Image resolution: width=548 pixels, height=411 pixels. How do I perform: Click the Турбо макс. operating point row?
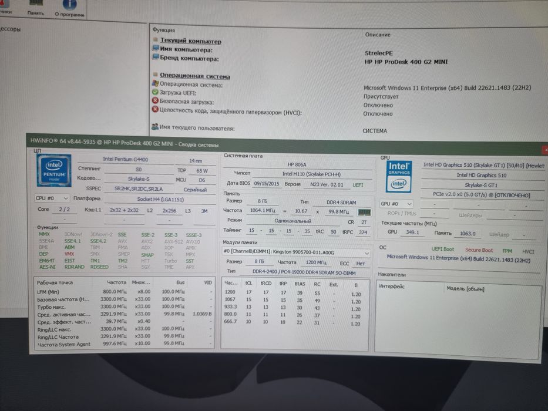click(x=124, y=307)
